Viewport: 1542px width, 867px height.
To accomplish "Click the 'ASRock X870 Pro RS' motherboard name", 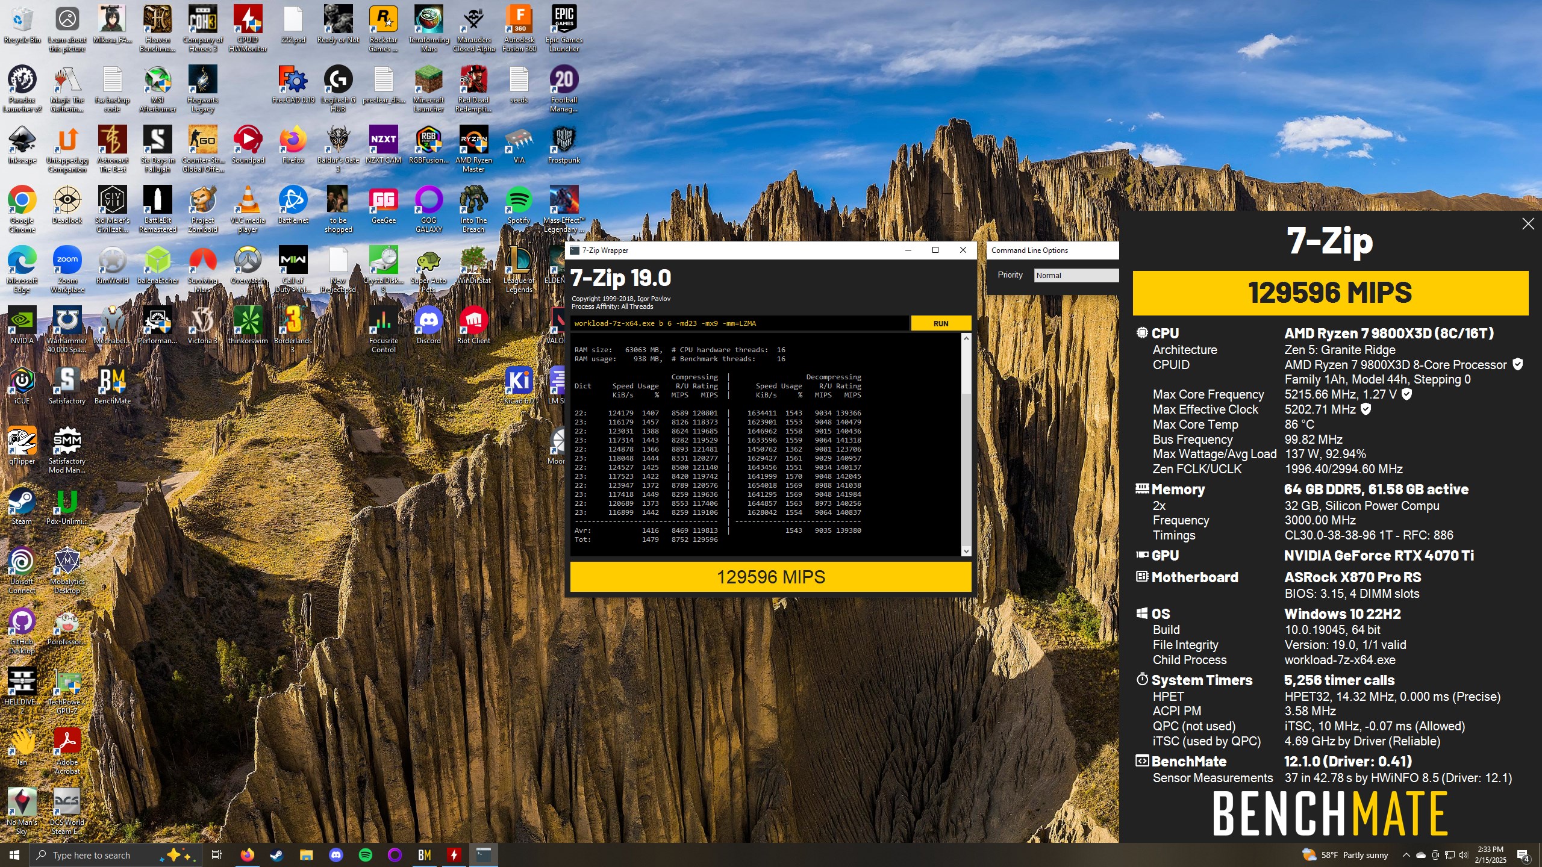I will tap(1352, 577).
